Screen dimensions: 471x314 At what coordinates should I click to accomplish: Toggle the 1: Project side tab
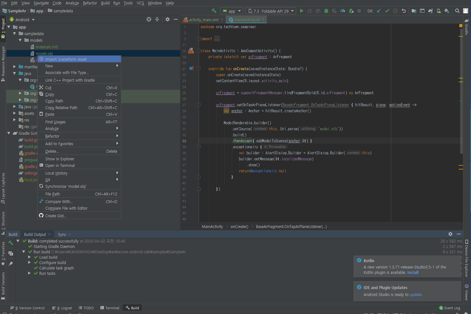tap(3, 28)
